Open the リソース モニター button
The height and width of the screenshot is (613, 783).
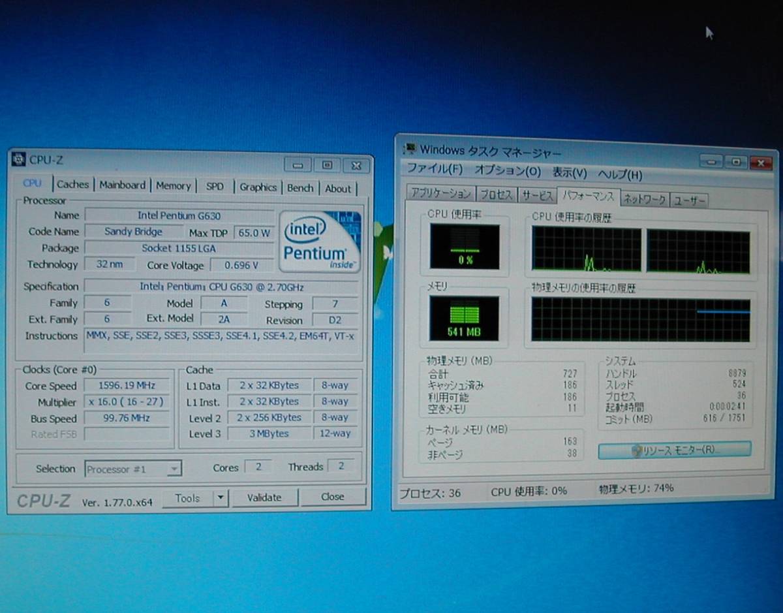pyautogui.click(x=674, y=450)
